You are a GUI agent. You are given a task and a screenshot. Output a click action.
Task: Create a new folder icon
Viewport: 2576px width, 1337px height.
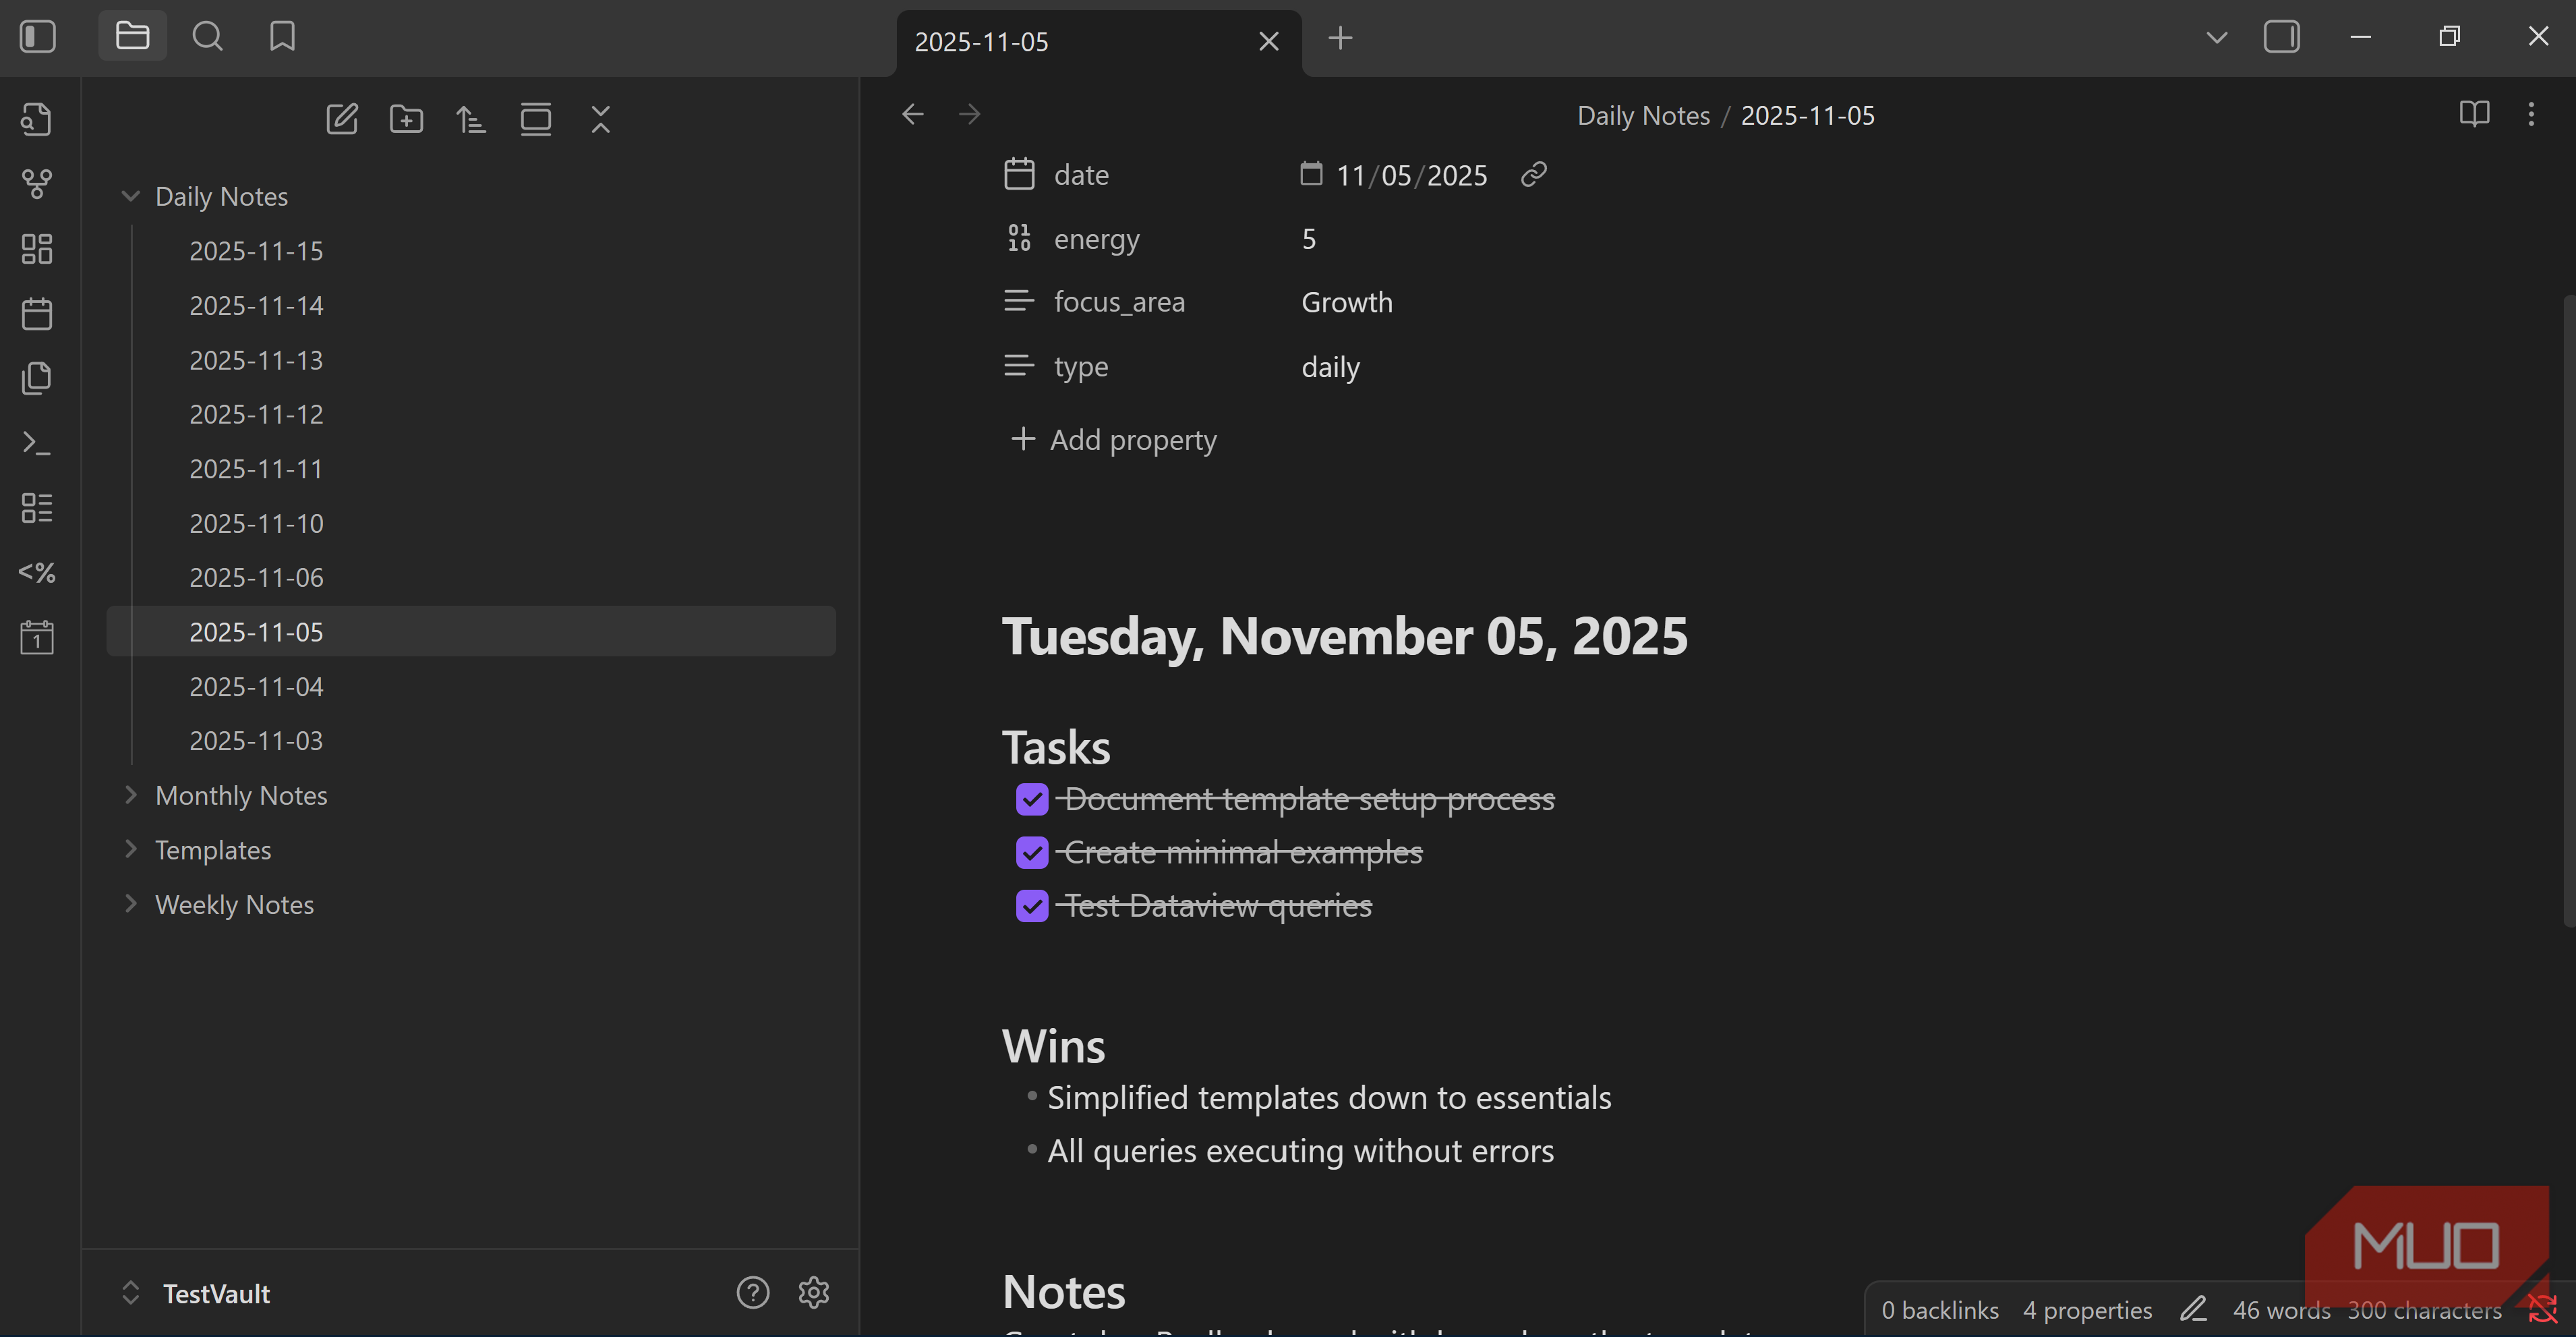click(406, 119)
